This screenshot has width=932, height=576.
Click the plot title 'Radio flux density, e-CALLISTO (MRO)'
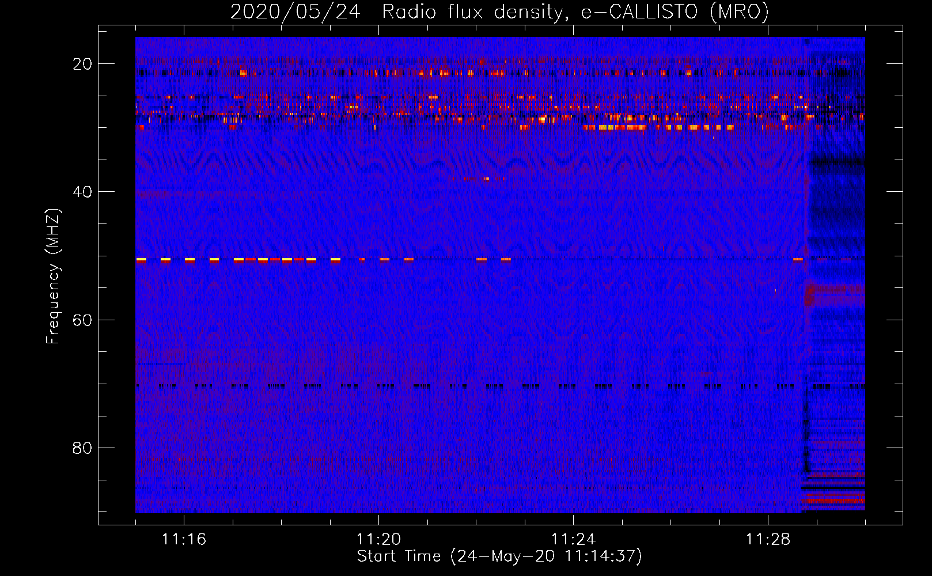pos(575,12)
